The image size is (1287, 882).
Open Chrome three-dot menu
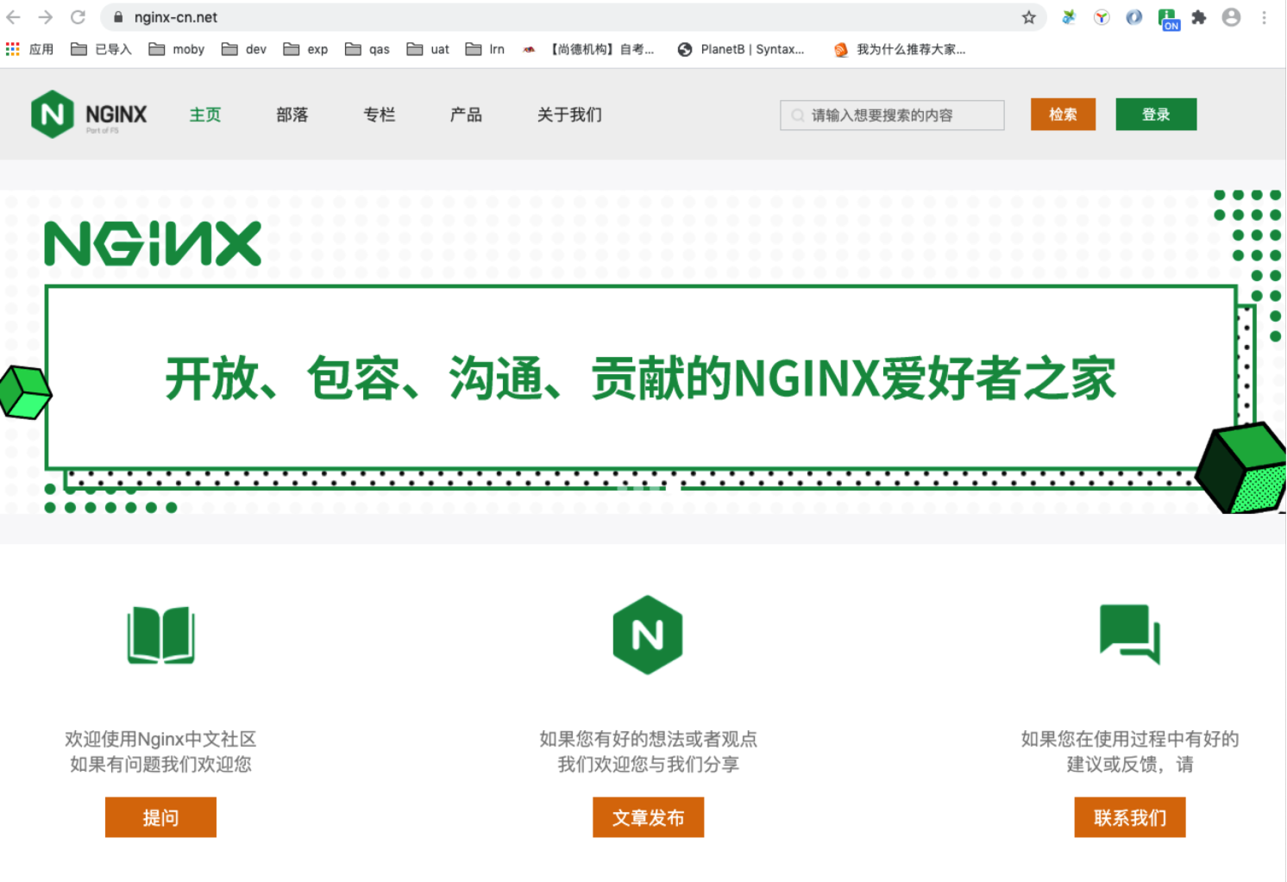1265,17
